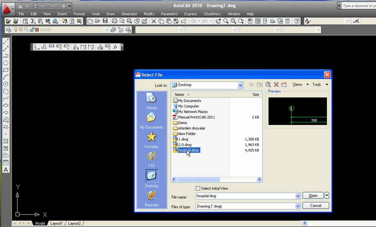This screenshot has height=227, width=376.
Task: Click the Cancel button
Action: pyautogui.click(x=316, y=206)
